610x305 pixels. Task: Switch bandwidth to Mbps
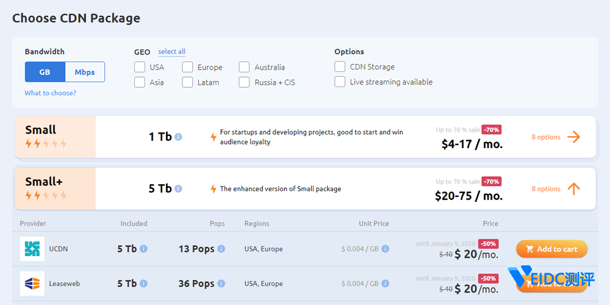(x=85, y=72)
